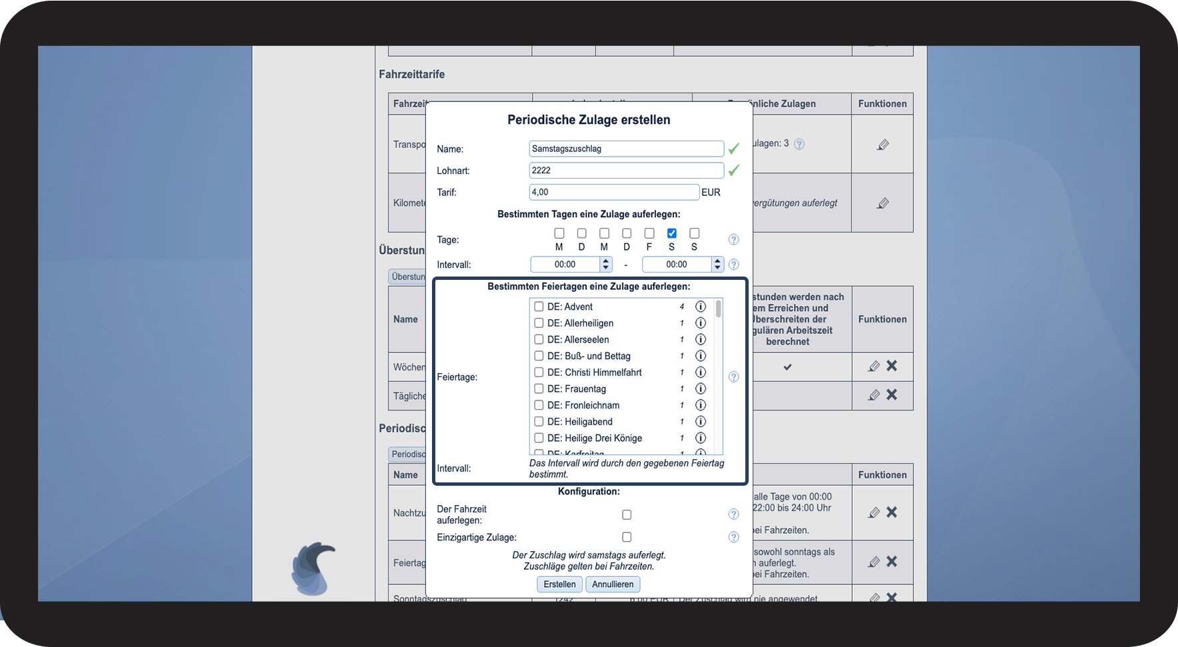Viewport: 1178px width, 647px height.
Task: Tick the DE: Allerseelen checkbox
Action: tap(539, 339)
